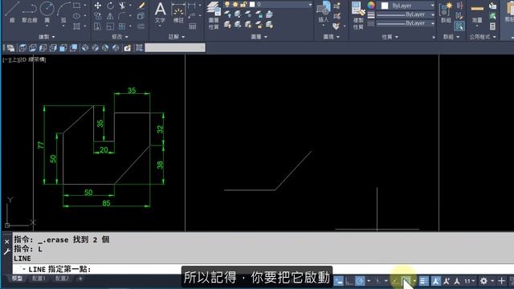Viewport: 514px width, 289px height.
Task: Activate the Rotate tool
Action: (x=110, y=6)
